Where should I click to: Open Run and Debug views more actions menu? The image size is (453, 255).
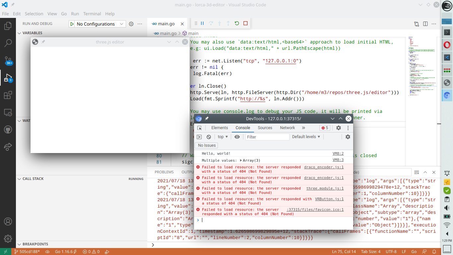(x=140, y=24)
